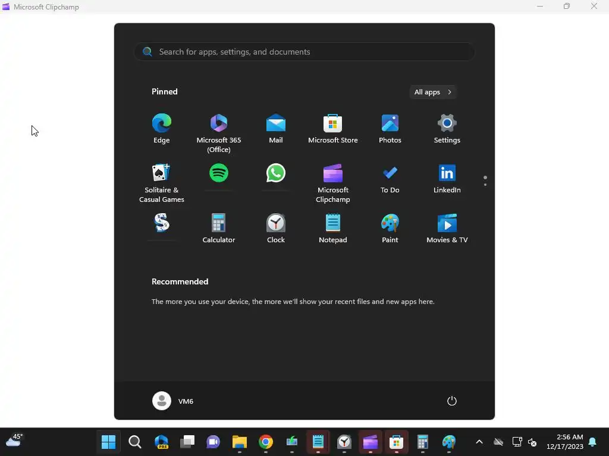Image resolution: width=609 pixels, height=456 pixels.
Task: Open the VM6 user account menu
Action: [x=173, y=401]
